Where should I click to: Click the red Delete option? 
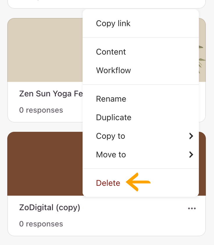coord(108,183)
